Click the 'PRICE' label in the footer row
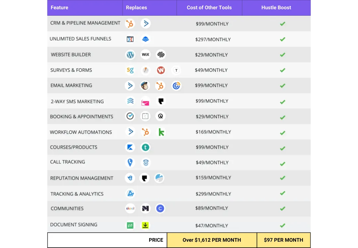The width and height of the screenshot is (358, 248). pyautogui.click(x=156, y=240)
